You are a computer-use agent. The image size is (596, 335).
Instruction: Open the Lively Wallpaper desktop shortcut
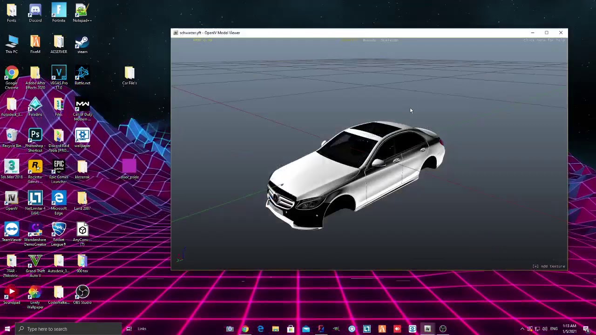(x=35, y=297)
